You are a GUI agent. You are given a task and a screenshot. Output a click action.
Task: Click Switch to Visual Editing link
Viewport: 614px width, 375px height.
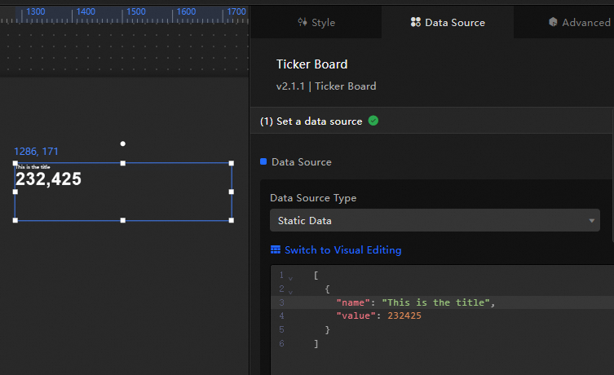342,250
